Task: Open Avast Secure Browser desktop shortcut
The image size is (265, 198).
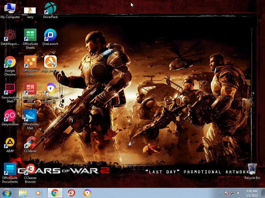Action: click(50, 93)
